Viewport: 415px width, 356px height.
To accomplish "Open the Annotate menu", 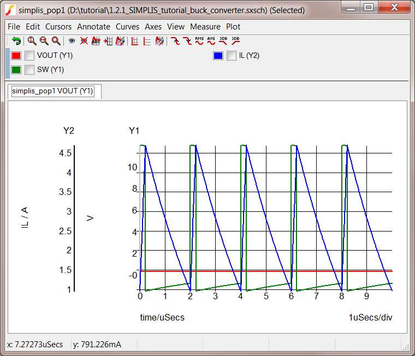I will click(93, 27).
